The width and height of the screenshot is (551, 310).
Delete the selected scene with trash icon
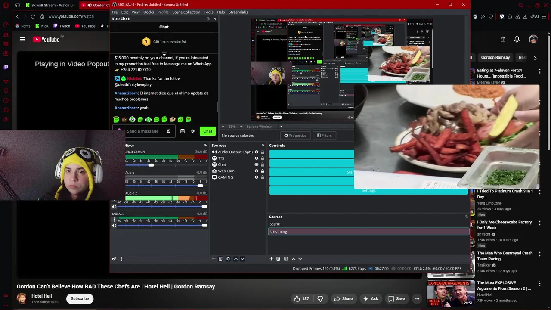click(x=278, y=259)
